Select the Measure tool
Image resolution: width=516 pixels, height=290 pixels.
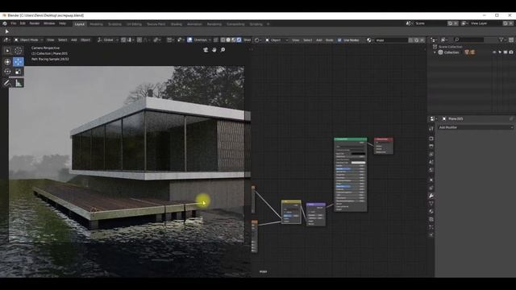18,83
